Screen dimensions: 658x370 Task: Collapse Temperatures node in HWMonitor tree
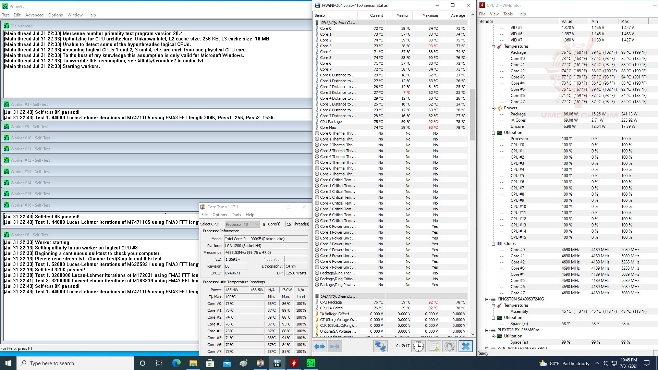point(493,46)
